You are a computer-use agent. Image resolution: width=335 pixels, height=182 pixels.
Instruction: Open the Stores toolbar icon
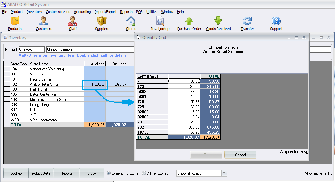(x=131, y=24)
